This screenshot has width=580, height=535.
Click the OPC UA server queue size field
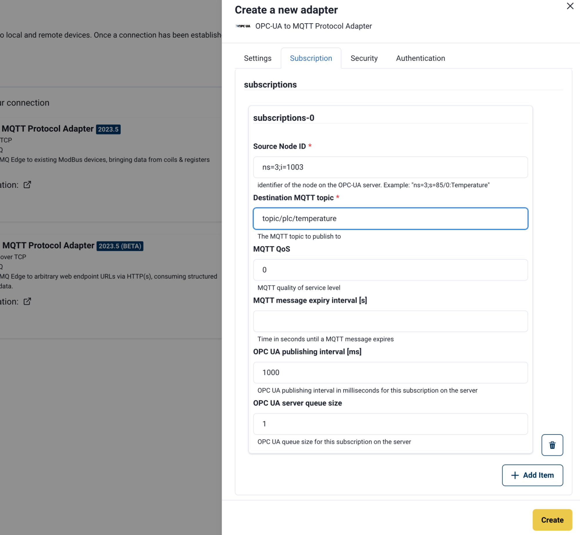[390, 424]
